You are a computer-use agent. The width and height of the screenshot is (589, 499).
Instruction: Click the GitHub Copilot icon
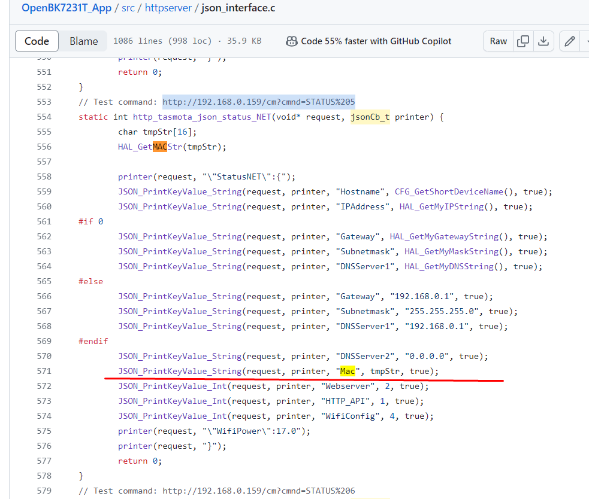click(291, 41)
